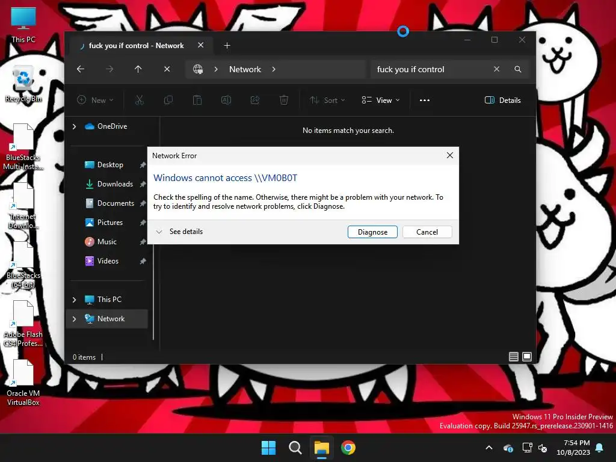Expand the Network tree node
616x462 pixels.
coord(74,319)
